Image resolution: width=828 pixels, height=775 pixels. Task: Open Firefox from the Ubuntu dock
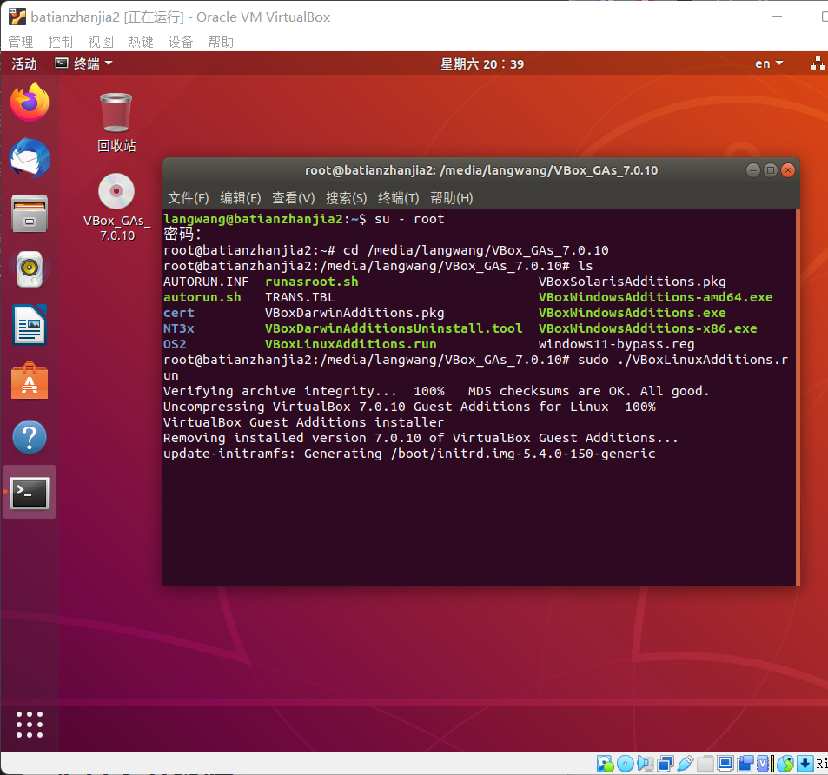(x=30, y=103)
